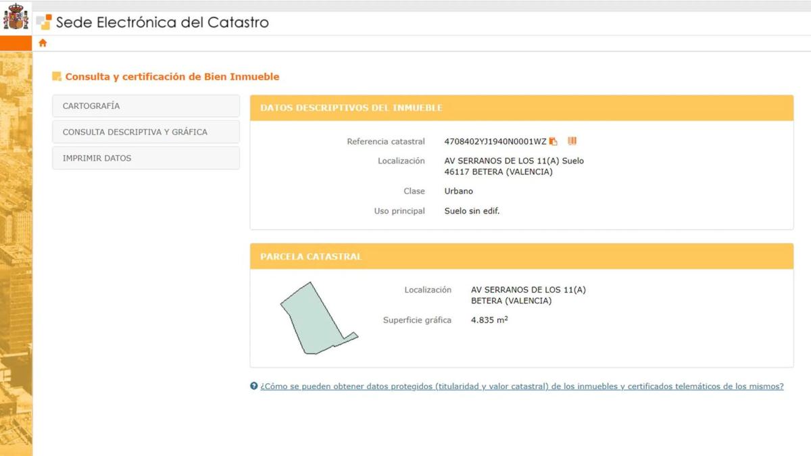Click the Consulta y certificación de Bien Inmueble heading
This screenshot has height=456, width=811.
point(172,77)
